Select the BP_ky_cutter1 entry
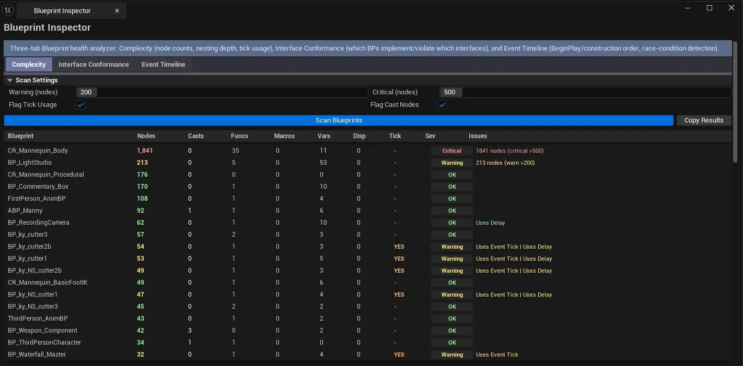This screenshot has width=743, height=366. click(x=368, y=259)
